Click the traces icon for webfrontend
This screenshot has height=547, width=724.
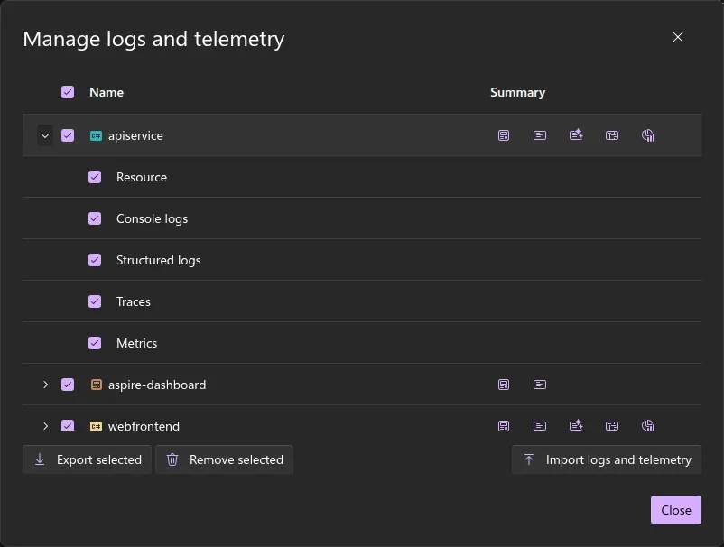click(612, 425)
